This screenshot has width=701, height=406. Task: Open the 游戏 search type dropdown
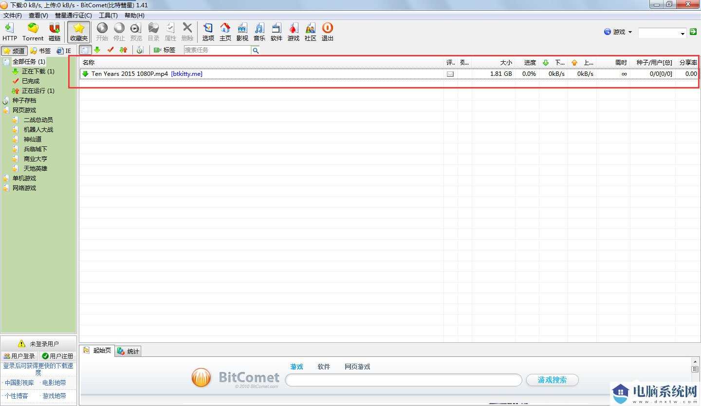618,32
